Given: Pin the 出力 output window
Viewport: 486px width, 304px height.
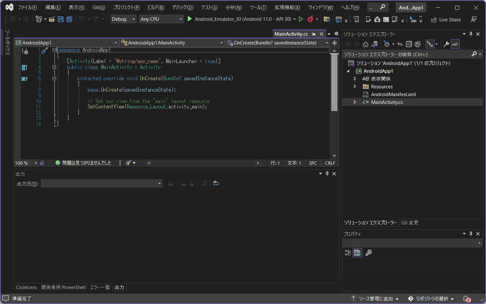Looking at the screenshot, I should point(327,173).
